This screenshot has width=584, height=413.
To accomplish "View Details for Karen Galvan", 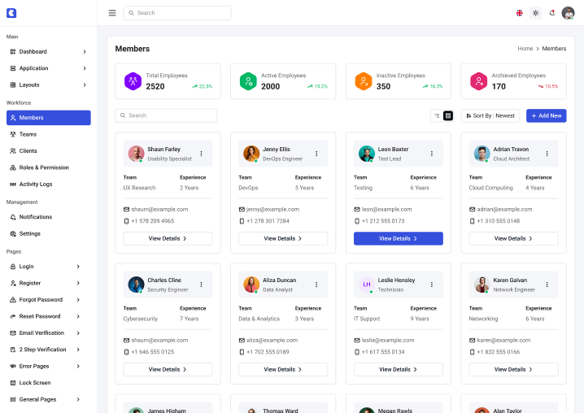I will click(513, 369).
